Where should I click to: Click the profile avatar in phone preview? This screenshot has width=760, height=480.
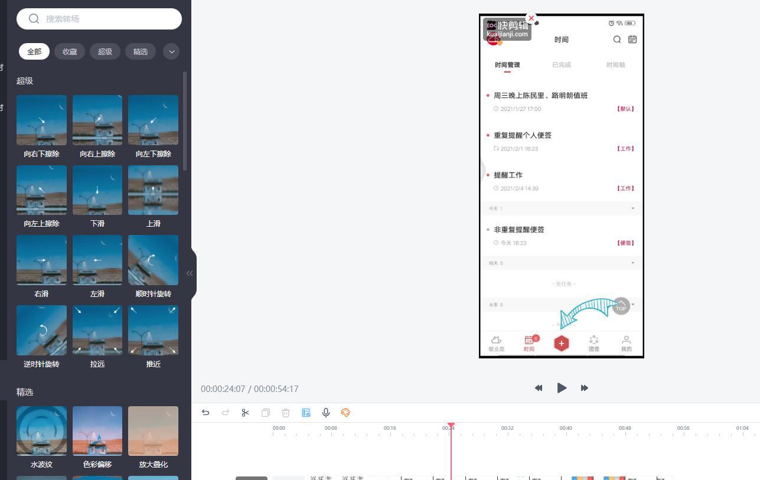pos(494,40)
